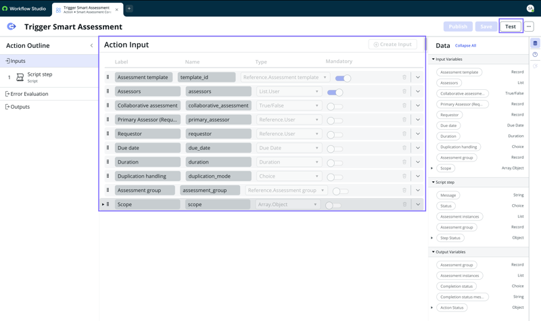Delete the Duration input row

point(404,162)
